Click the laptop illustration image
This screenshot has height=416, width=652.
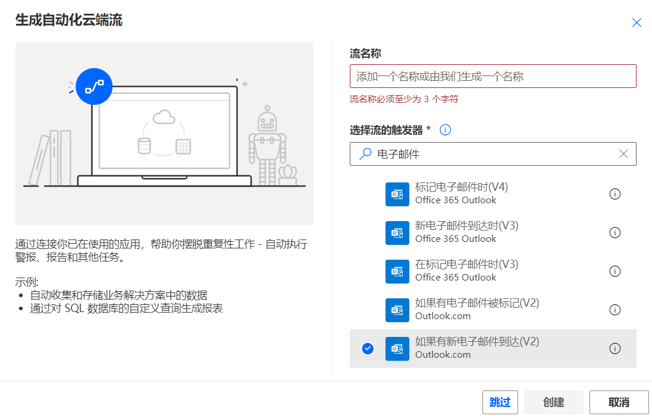point(164,133)
